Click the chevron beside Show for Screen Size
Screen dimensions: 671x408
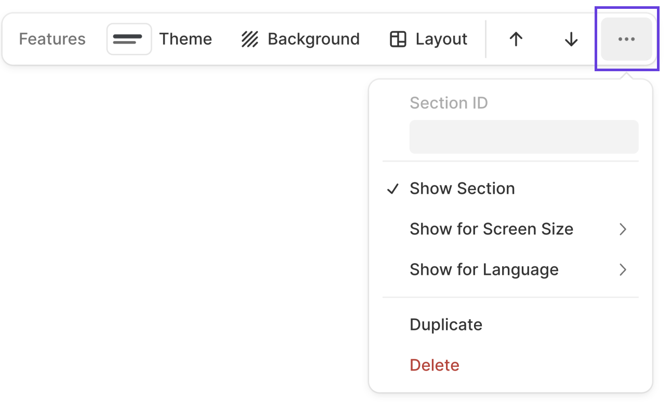click(623, 229)
